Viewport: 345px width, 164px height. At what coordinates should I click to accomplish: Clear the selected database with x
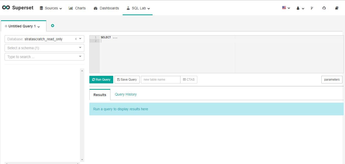(76, 39)
